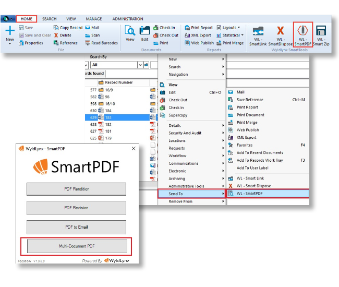
Task: Open the application menu dropdown button
Action: 8,19
